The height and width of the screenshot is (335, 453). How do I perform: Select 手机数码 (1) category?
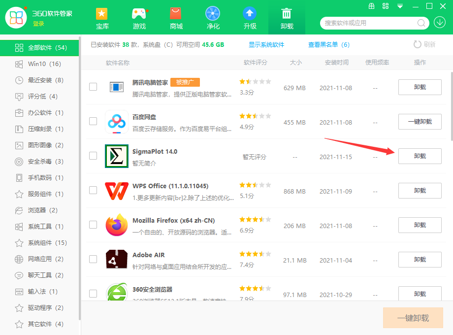click(x=39, y=177)
